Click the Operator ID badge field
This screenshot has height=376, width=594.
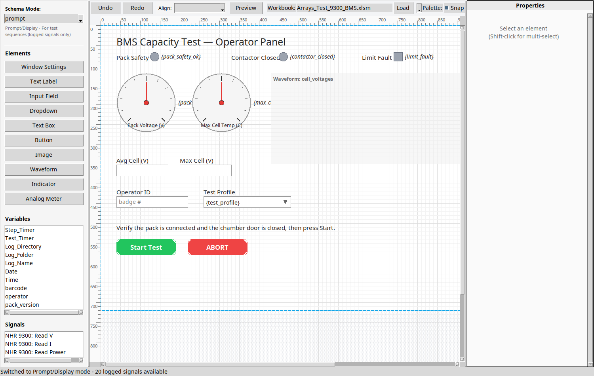152,202
